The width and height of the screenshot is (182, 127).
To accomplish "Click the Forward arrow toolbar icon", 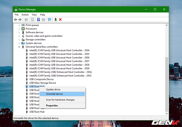I will (20, 20).
